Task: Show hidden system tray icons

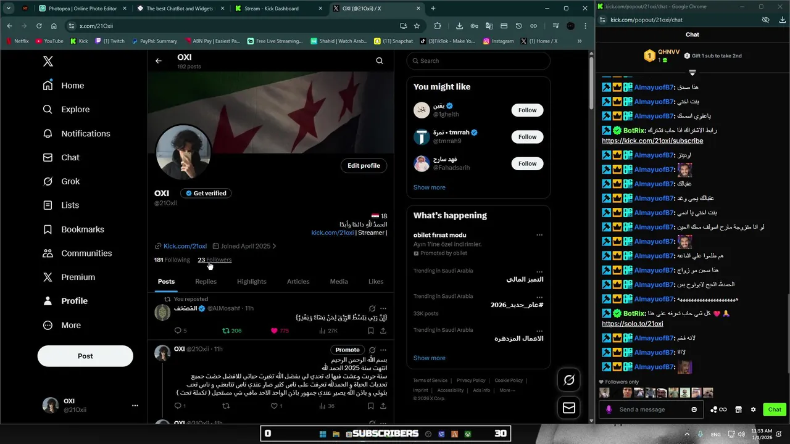Action: (x=686, y=434)
